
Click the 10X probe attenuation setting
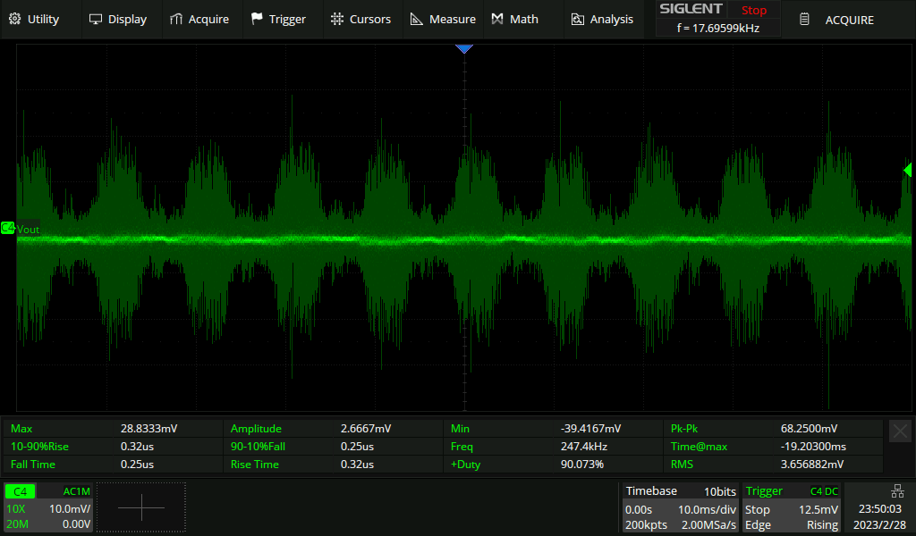coord(16,508)
